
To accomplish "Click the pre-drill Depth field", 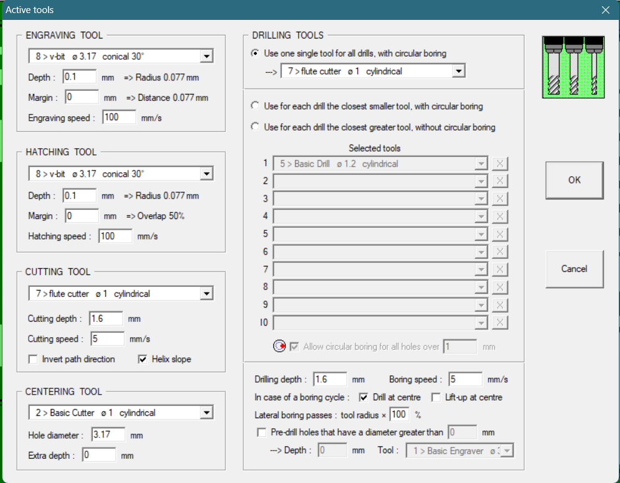I will tap(332, 450).
